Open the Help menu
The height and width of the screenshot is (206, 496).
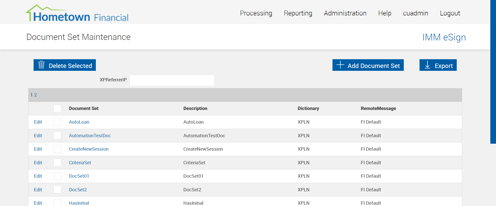[x=384, y=13]
